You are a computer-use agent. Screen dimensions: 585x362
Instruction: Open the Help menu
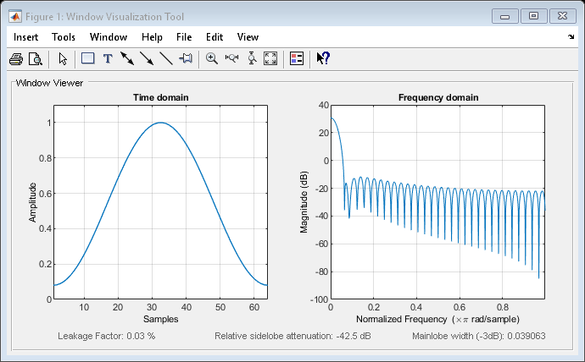click(x=152, y=37)
